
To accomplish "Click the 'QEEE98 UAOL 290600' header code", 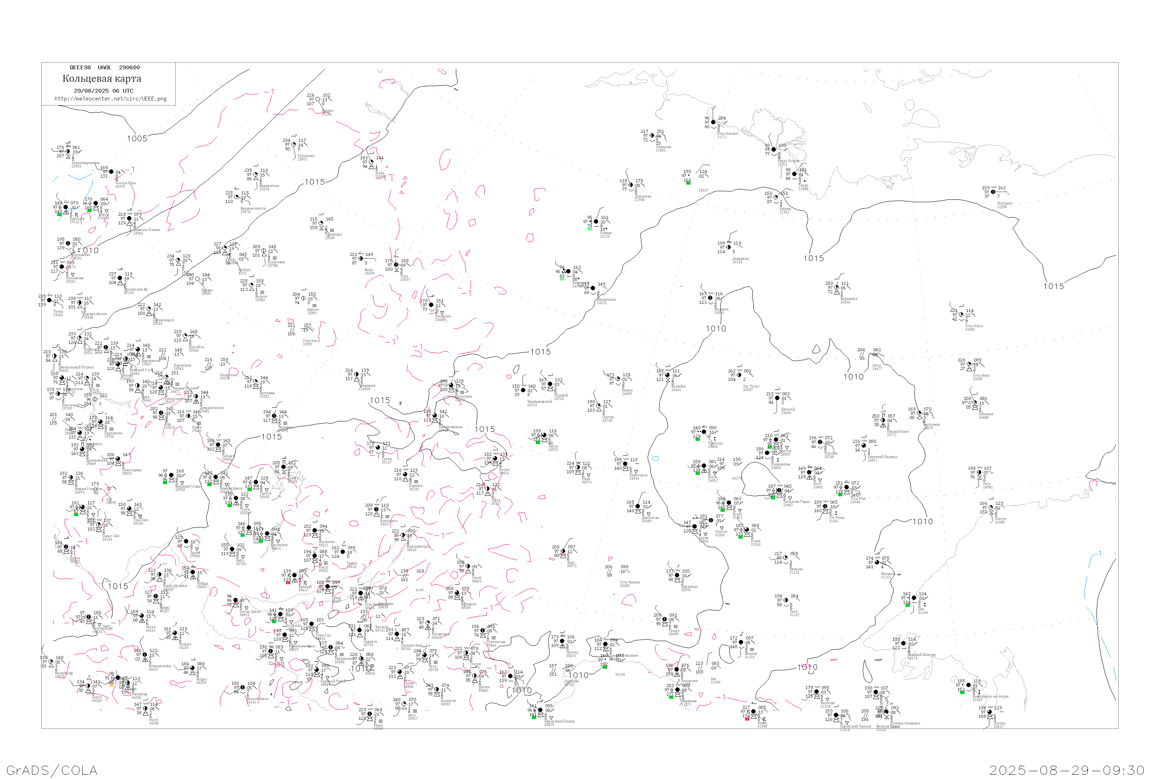I will [x=104, y=67].
